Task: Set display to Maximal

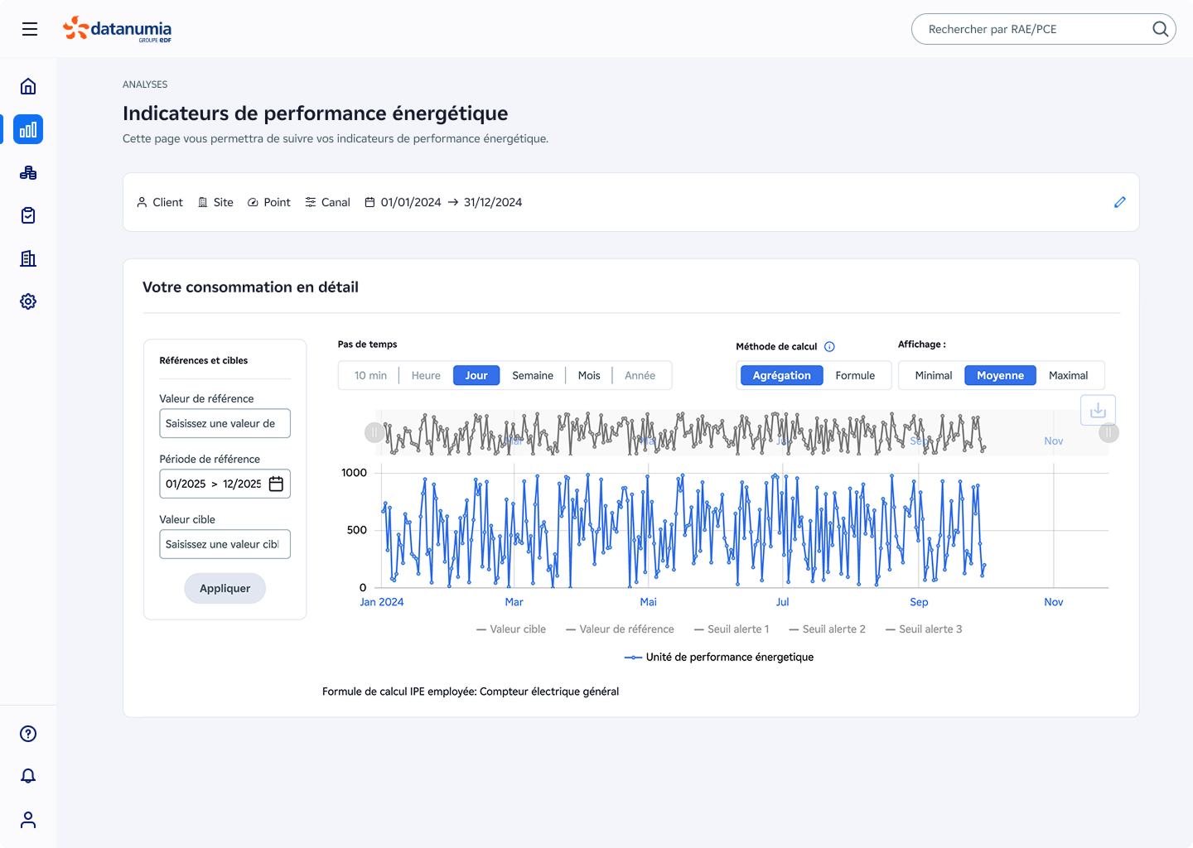Action: [x=1068, y=375]
